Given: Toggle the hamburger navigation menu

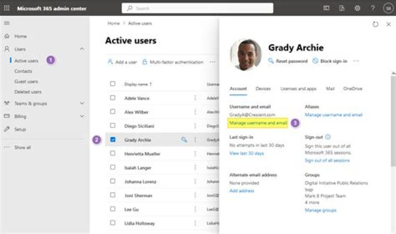Looking at the screenshot, I should coord(7,23).
